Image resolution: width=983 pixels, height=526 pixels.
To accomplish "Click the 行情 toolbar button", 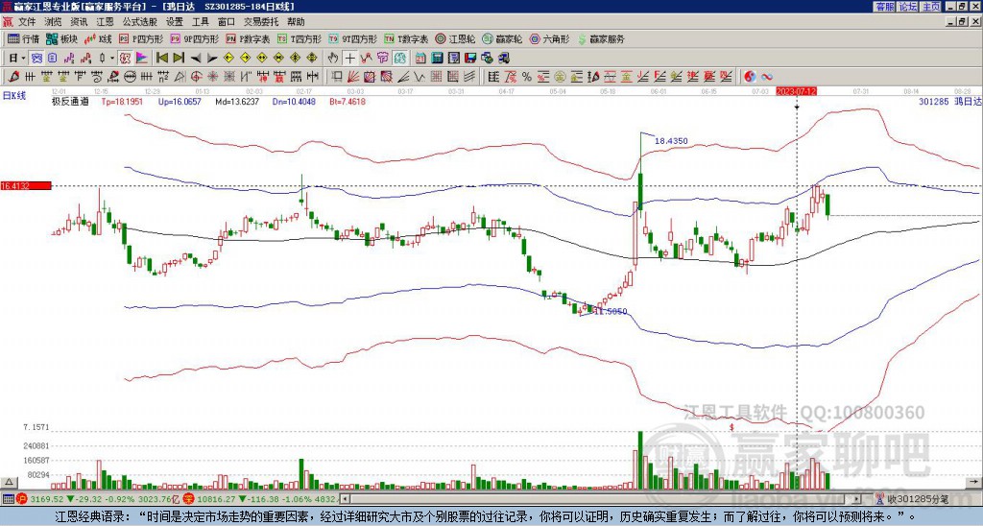I will click(x=24, y=38).
